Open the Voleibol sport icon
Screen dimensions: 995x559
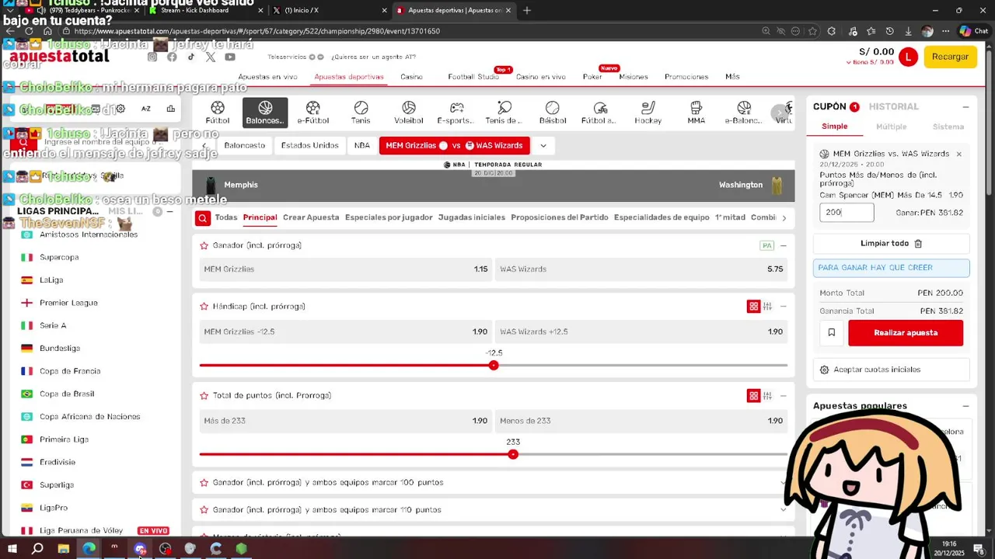tap(409, 113)
